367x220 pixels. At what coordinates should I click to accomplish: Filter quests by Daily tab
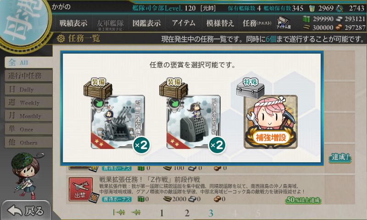[28, 89]
